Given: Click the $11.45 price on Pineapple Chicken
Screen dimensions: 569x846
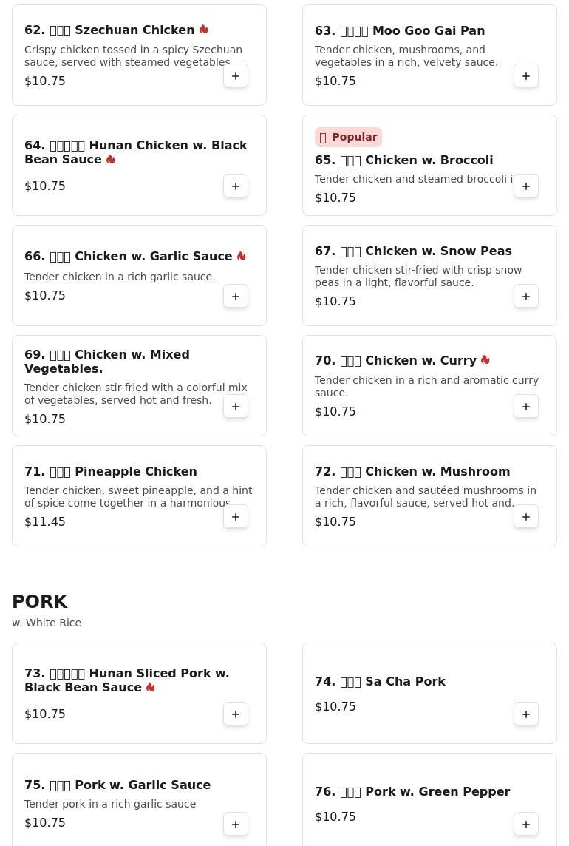Looking at the screenshot, I should pyautogui.click(x=45, y=521).
